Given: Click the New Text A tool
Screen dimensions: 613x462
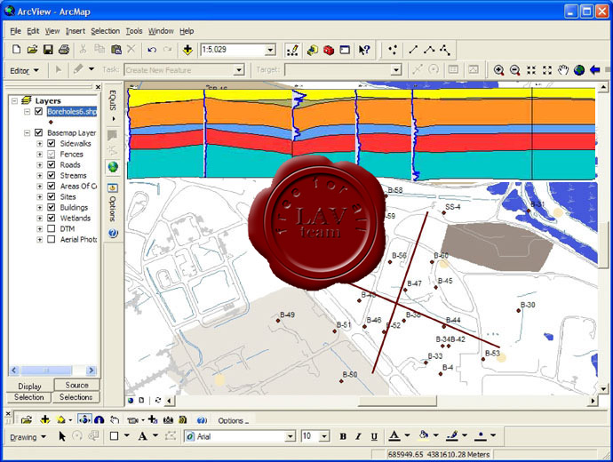Looking at the screenshot, I should point(142,436).
